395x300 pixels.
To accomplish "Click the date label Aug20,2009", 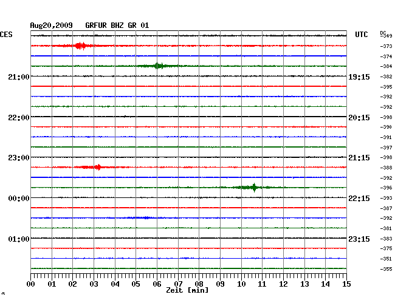I will (x=52, y=26).
